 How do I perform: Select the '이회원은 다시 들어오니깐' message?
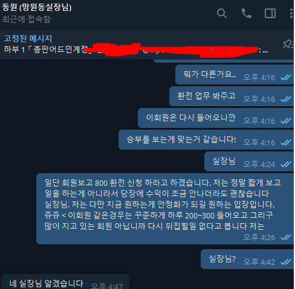[216, 118]
